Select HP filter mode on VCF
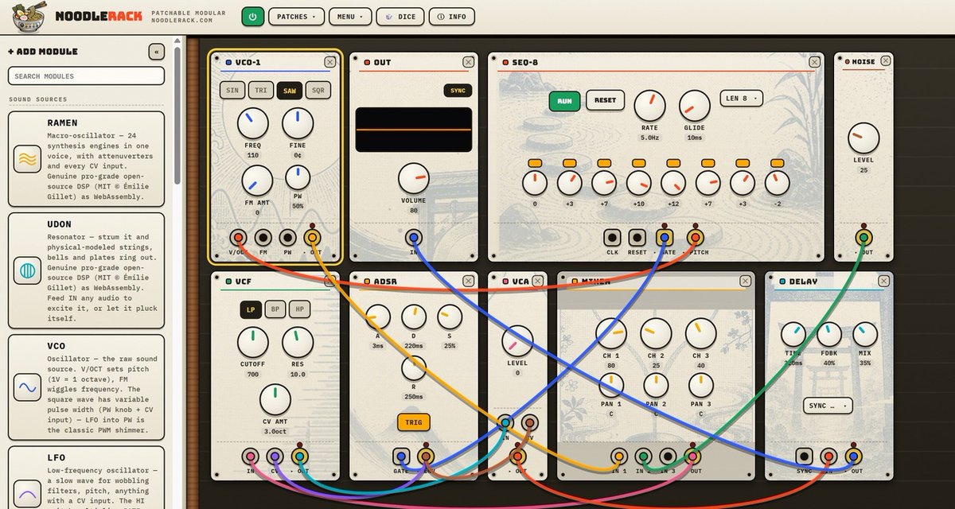Viewport: 955px width, 509px height. coord(300,309)
